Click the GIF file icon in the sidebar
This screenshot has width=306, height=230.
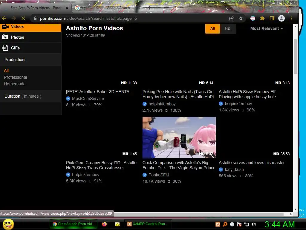tap(5, 48)
